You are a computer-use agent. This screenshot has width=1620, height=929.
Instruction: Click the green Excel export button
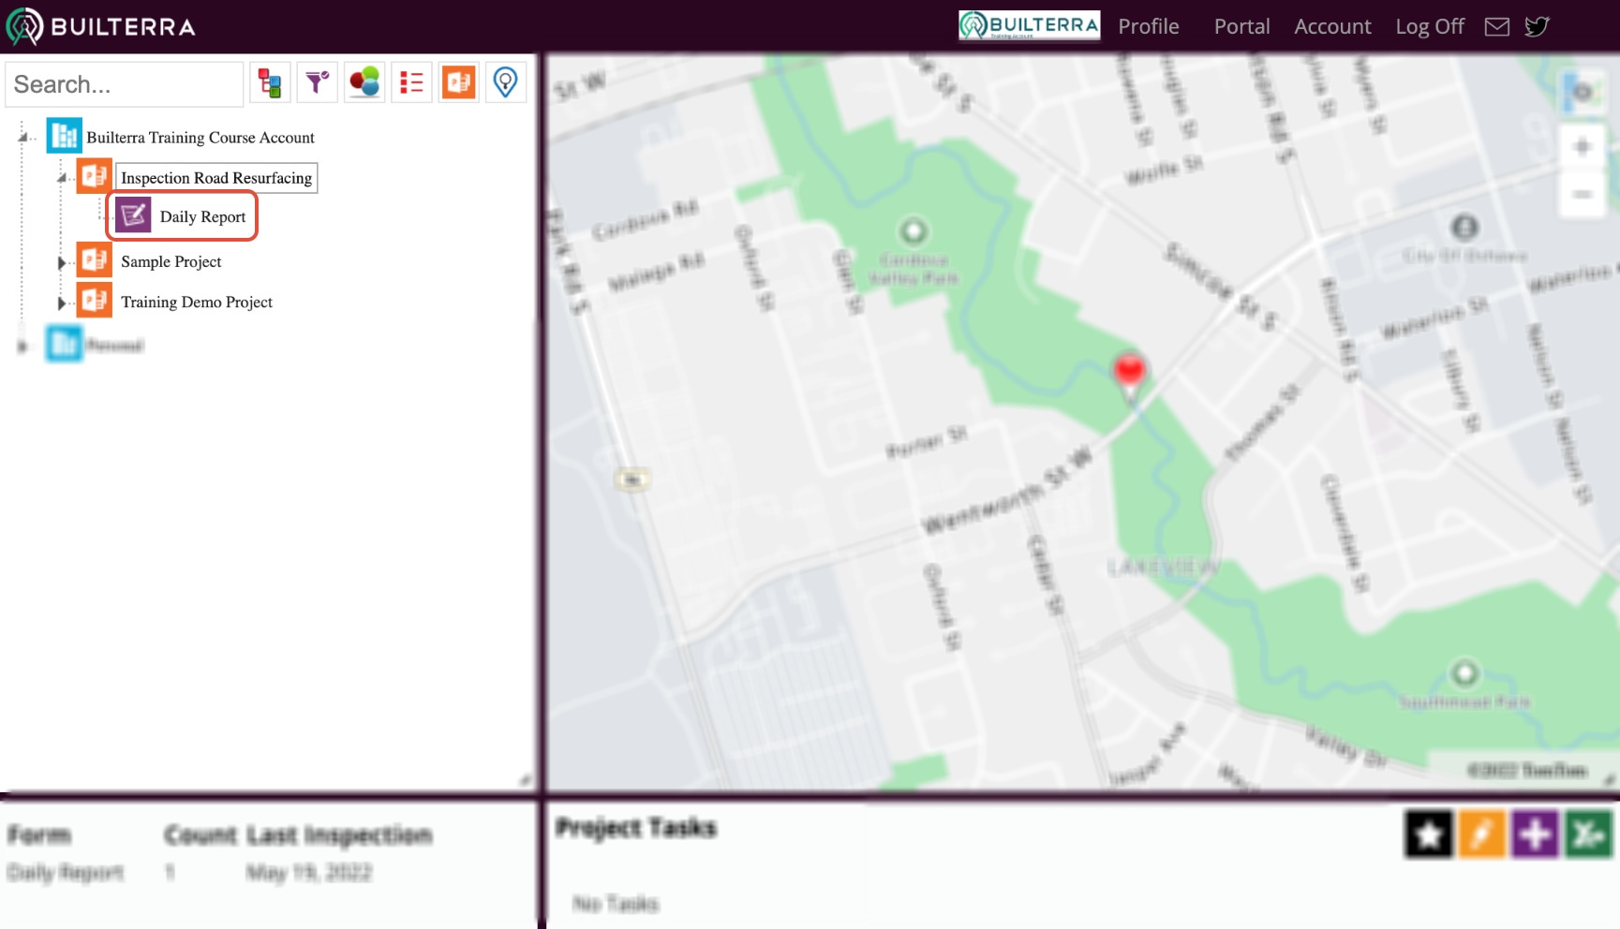1588,833
